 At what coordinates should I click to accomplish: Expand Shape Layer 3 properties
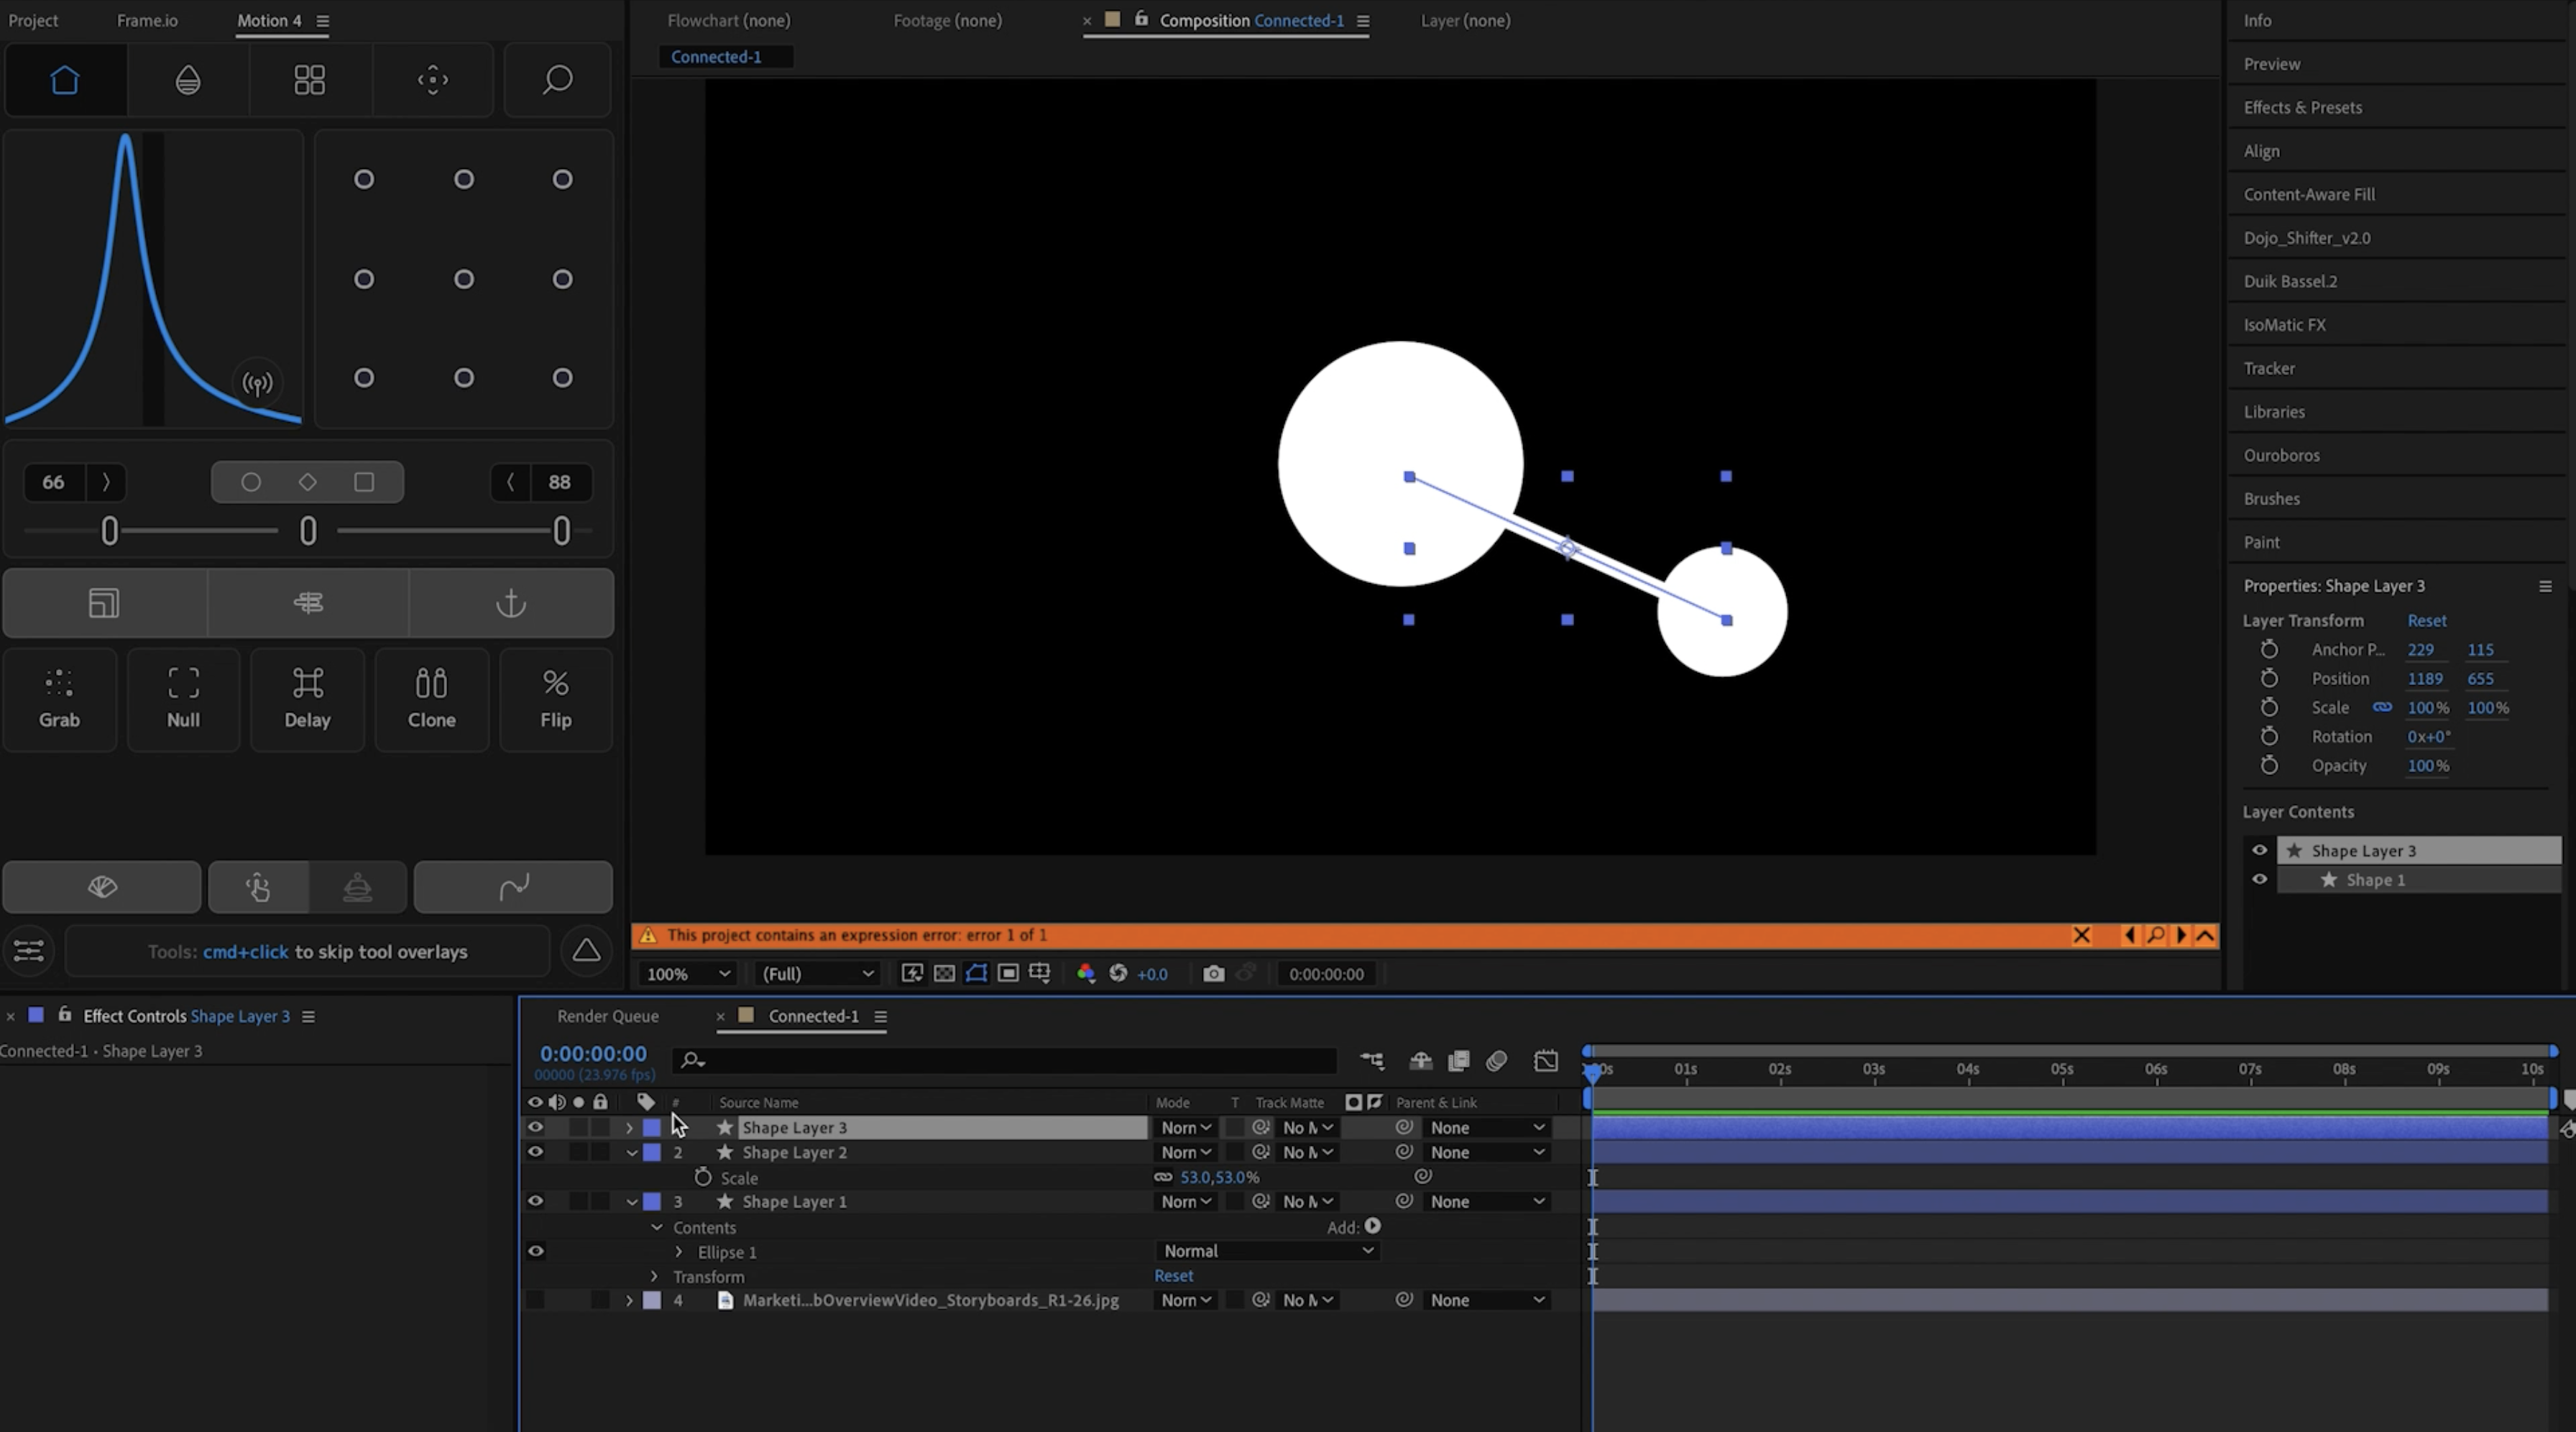click(629, 1127)
